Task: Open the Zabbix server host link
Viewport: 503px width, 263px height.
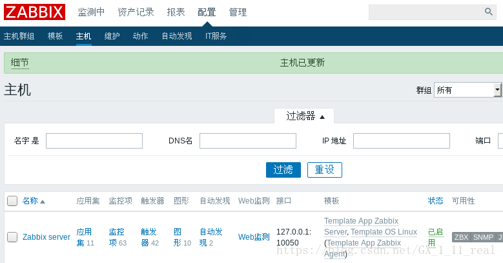Action: coord(46,237)
